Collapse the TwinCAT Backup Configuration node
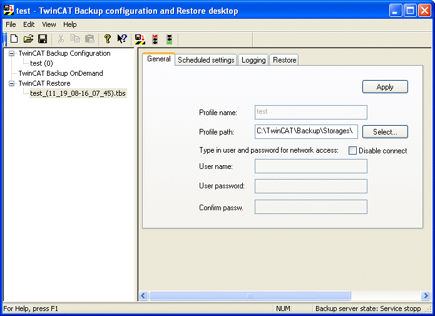 pyautogui.click(x=12, y=53)
